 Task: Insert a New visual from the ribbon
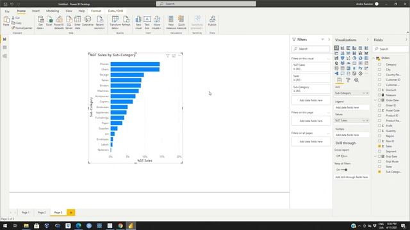(x=138, y=22)
